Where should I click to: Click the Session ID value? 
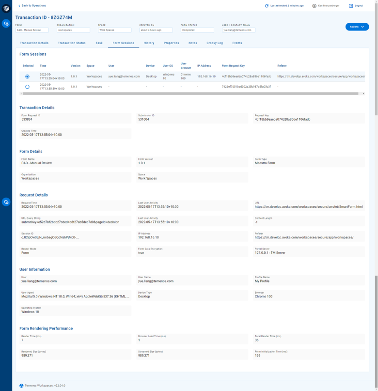pyautogui.click(x=50, y=237)
